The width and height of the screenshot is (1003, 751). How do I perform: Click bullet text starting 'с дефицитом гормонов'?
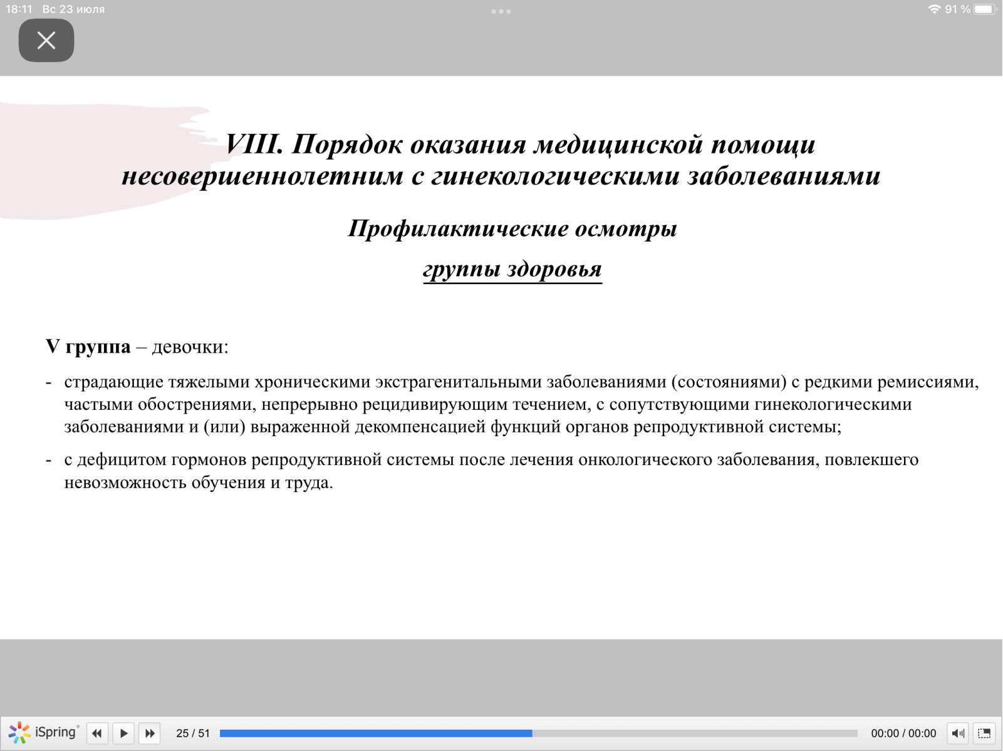(491, 471)
